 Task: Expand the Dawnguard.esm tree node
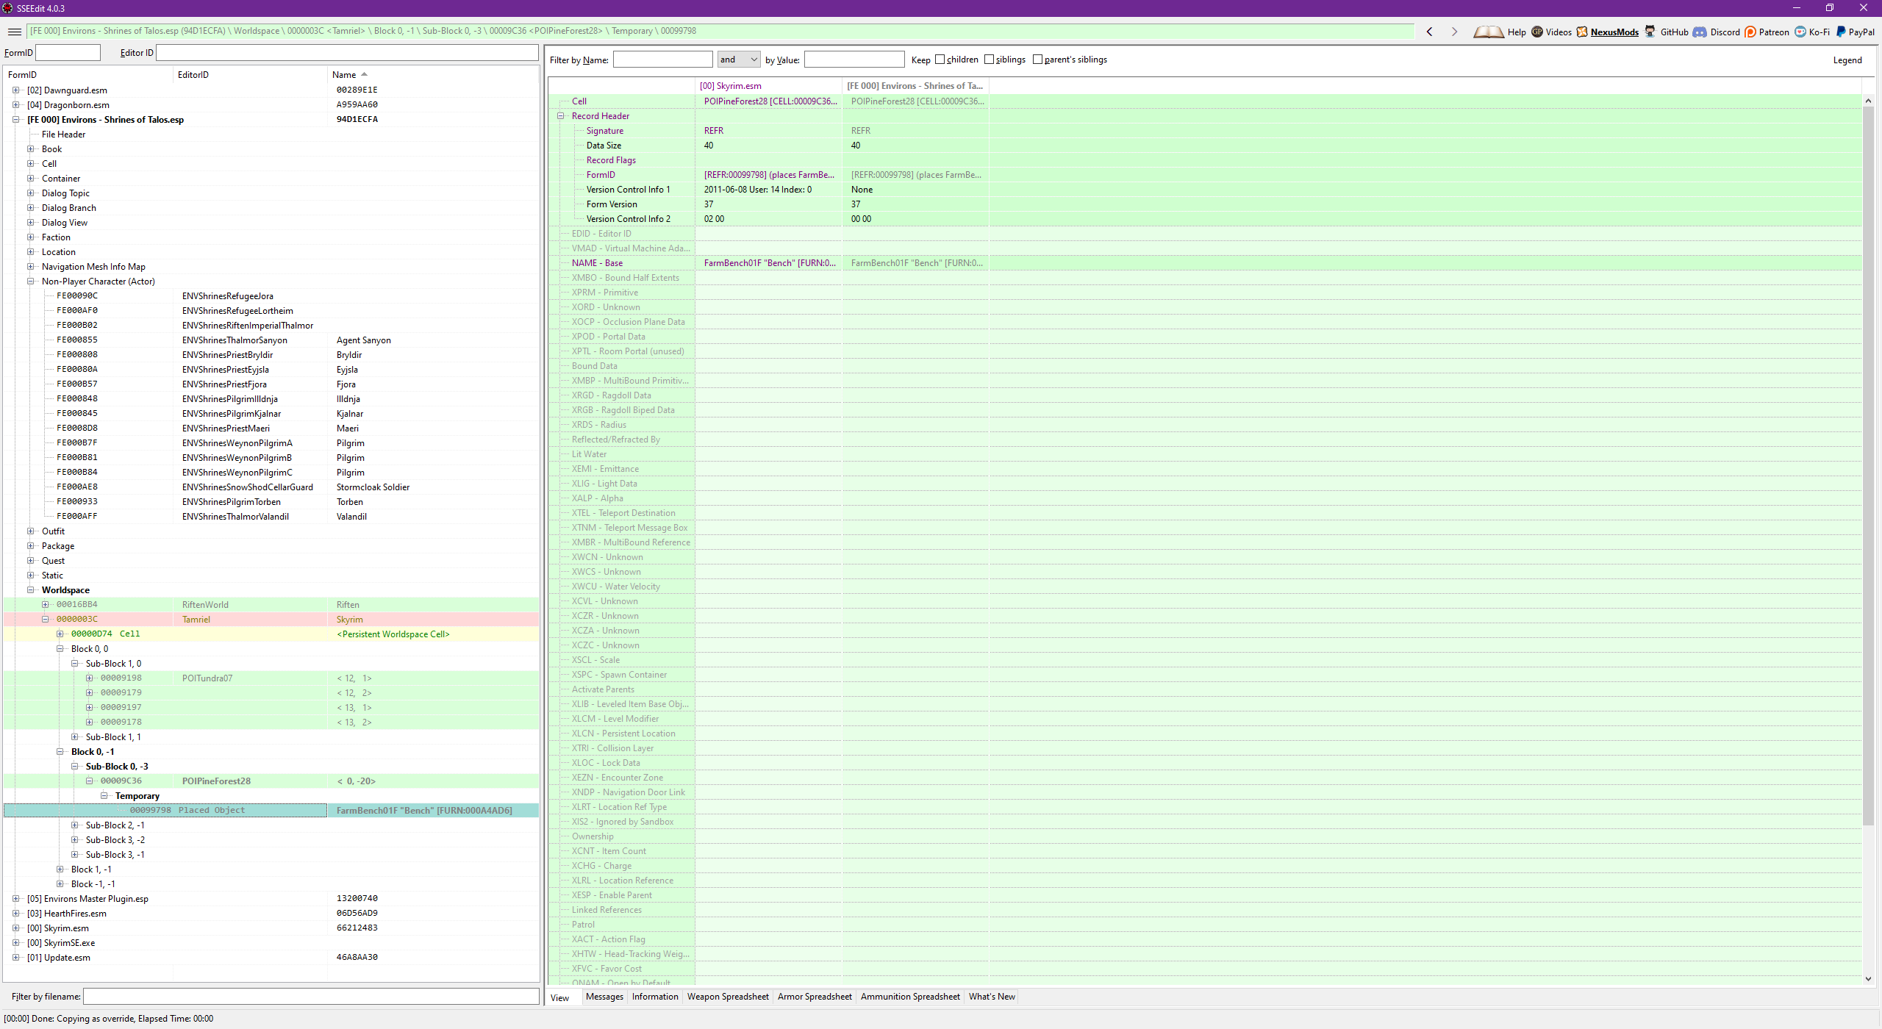pos(15,90)
